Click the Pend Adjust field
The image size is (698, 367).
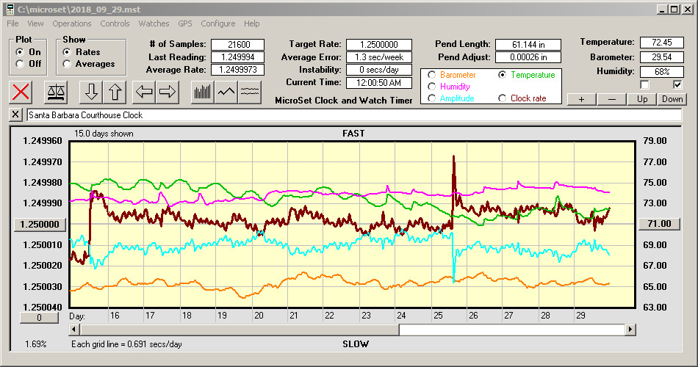pyautogui.click(x=528, y=57)
